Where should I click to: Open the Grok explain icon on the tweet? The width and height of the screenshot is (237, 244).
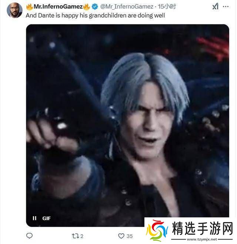(x=215, y=7)
